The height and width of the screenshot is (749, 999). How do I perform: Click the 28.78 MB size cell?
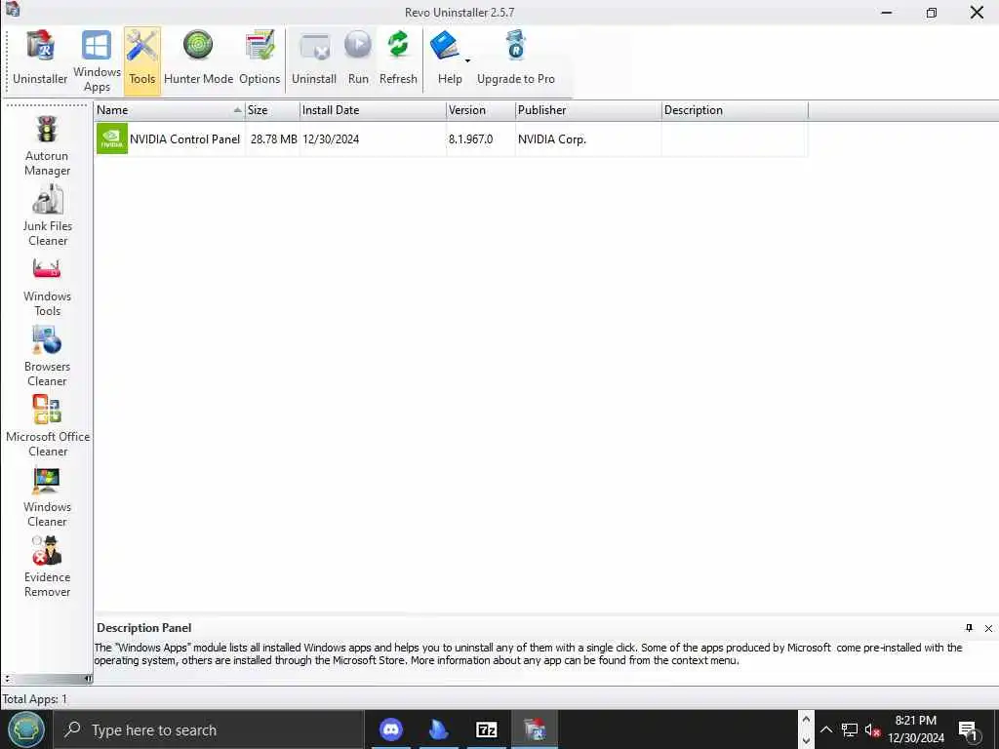pyautogui.click(x=273, y=138)
